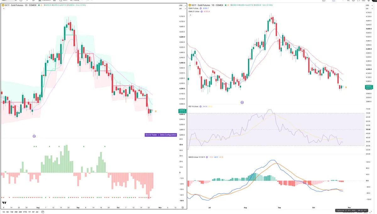Click the icon next to RSI 14 close
Viewport: 377px width, 214px height.
(x=200, y=107)
